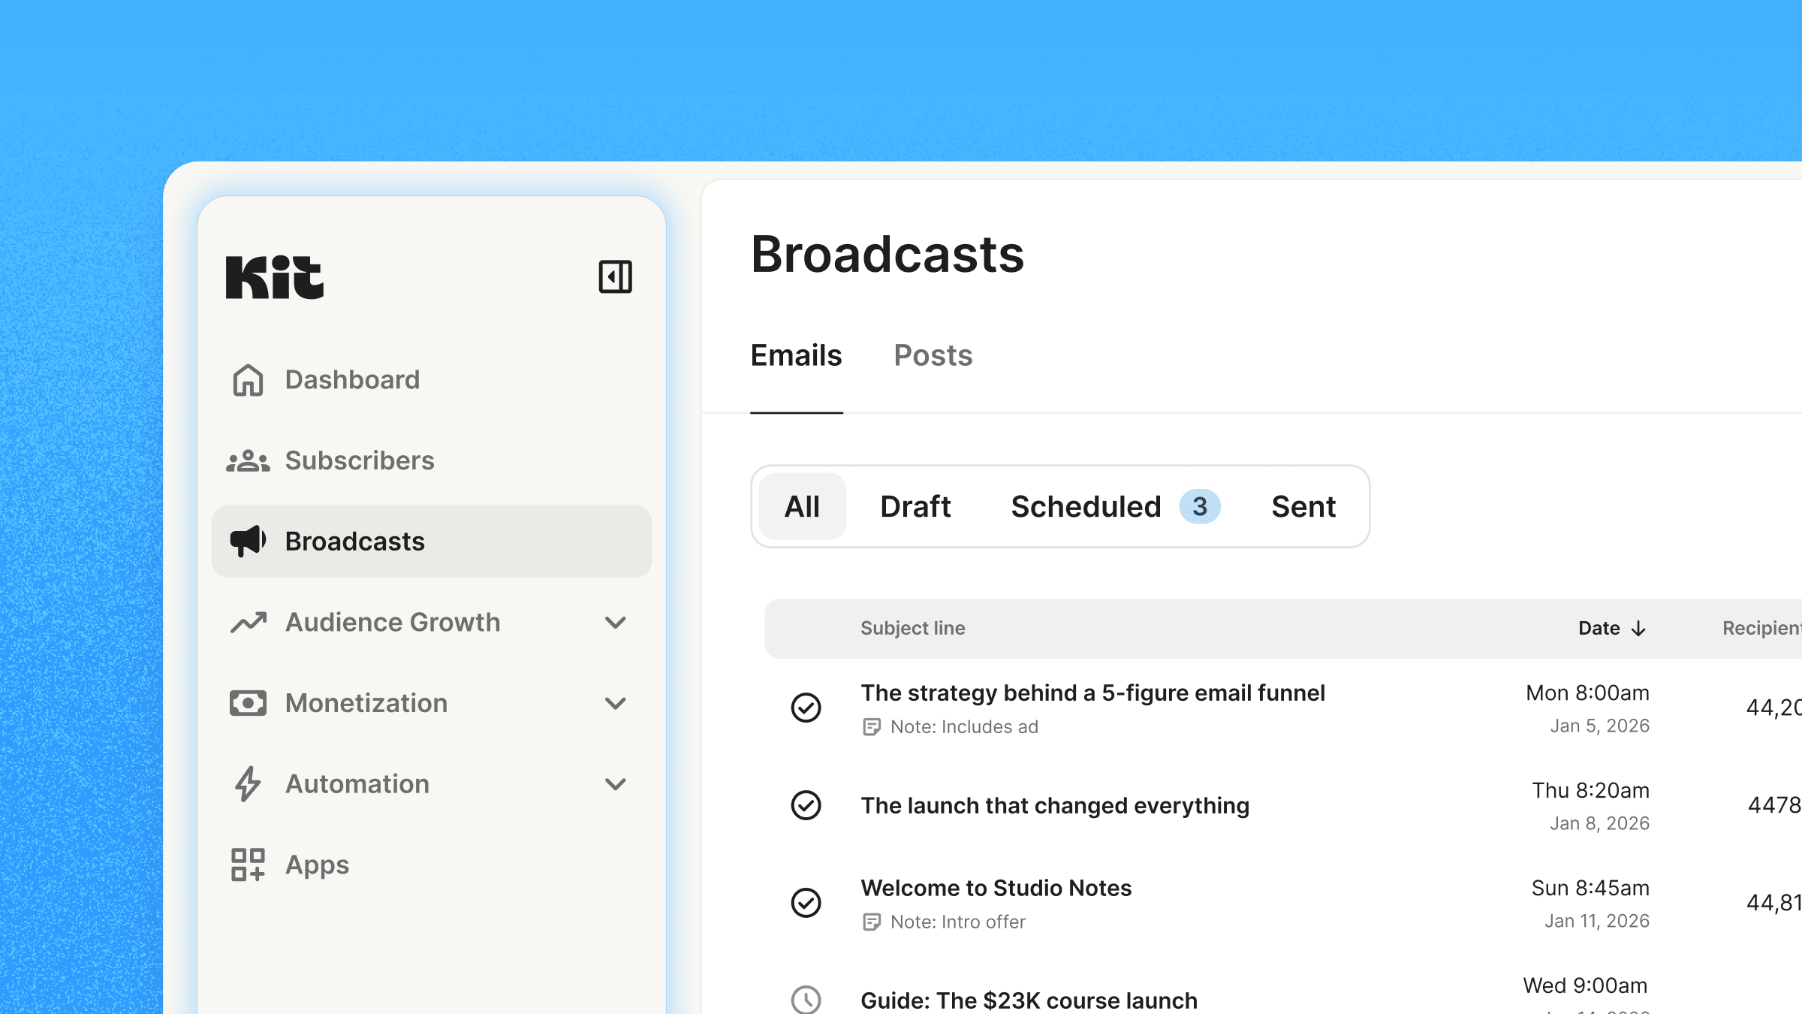Open 'The strategy behind a 5-figure email funnel'
The width and height of the screenshot is (1802, 1014).
tap(1092, 693)
